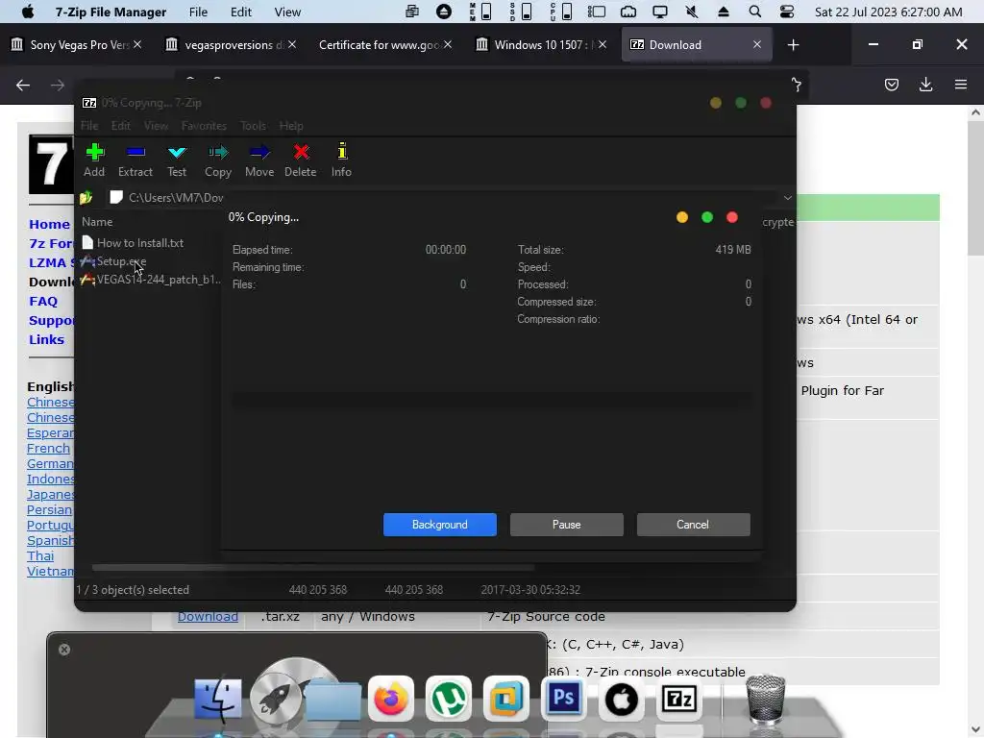This screenshot has width=984, height=738.
Task: Open the Pocket save icon in browser
Action: tap(891, 85)
